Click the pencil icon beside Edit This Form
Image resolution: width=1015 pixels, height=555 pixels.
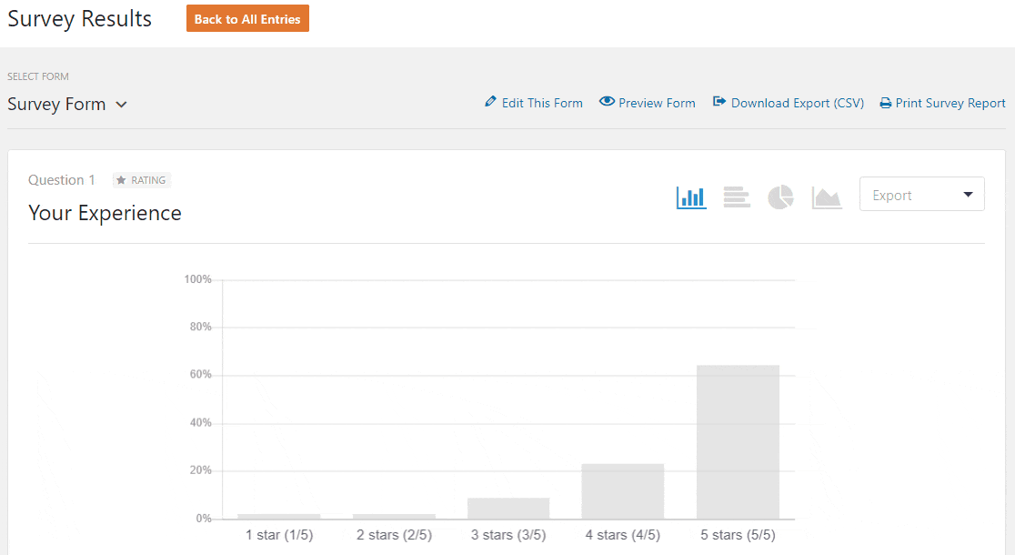click(x=490, y=102)
